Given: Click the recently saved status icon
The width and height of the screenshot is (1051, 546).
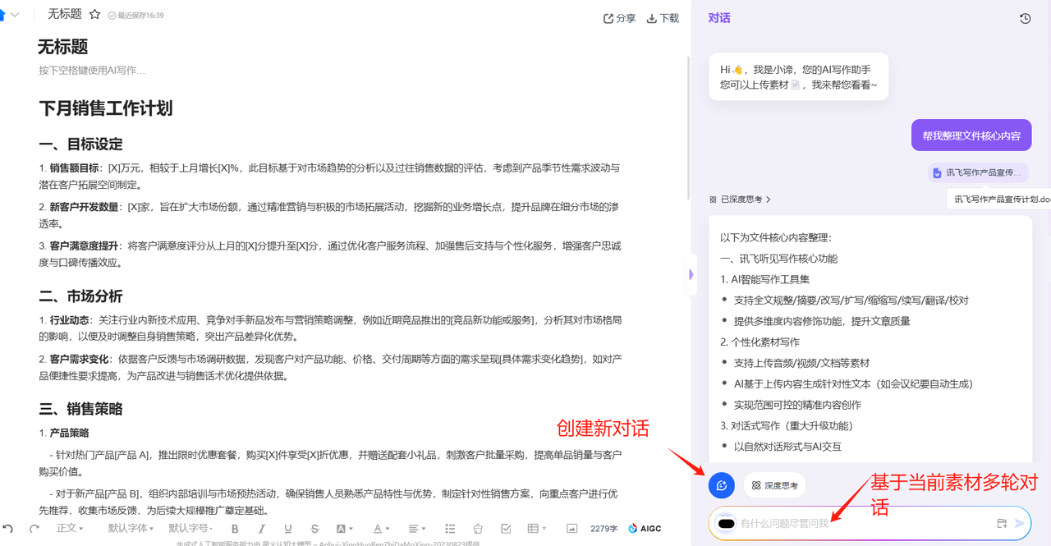Looking at the screenshot, I should (x=112, y=16).
